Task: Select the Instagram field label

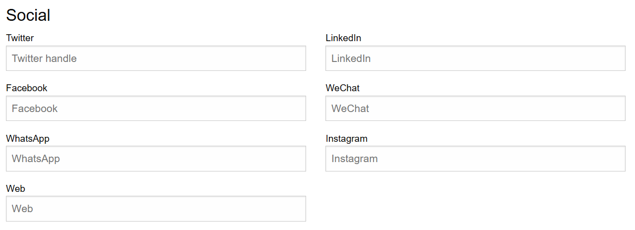Action: [x=346, y=139]
